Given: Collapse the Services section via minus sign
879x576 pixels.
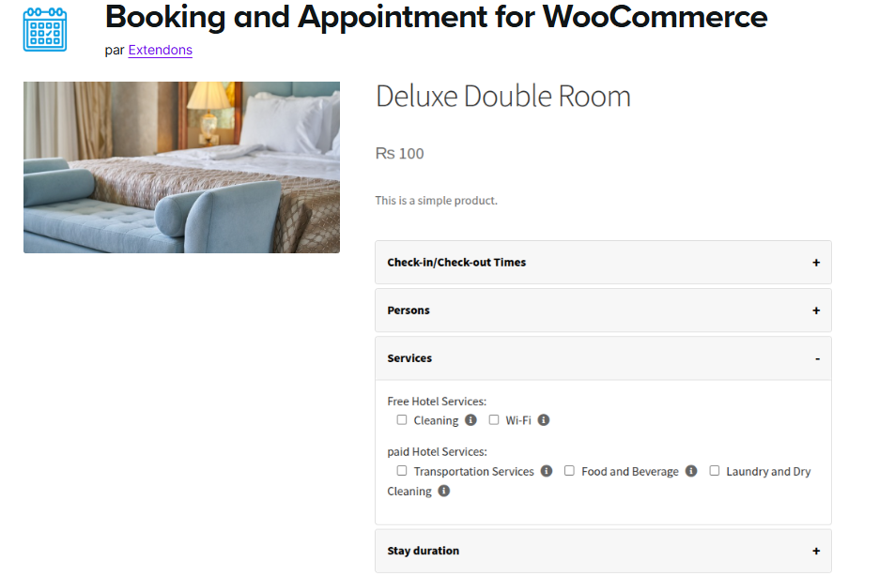Looking at the screenshot, I should pyautogui.click(x=817, y=358).
